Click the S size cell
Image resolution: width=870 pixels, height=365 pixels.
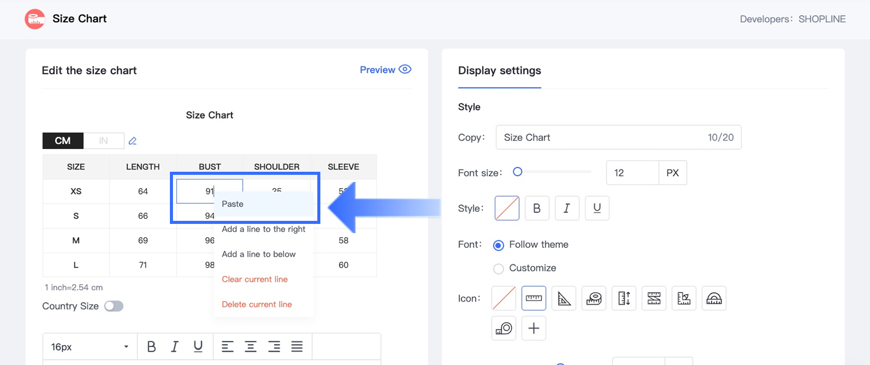tap(76, 216)
